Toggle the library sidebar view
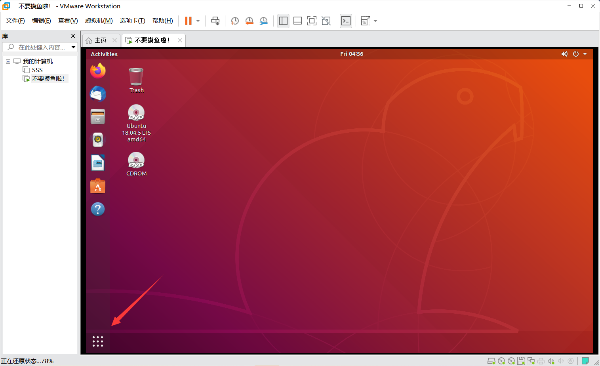600x366 pixels. 283,21
